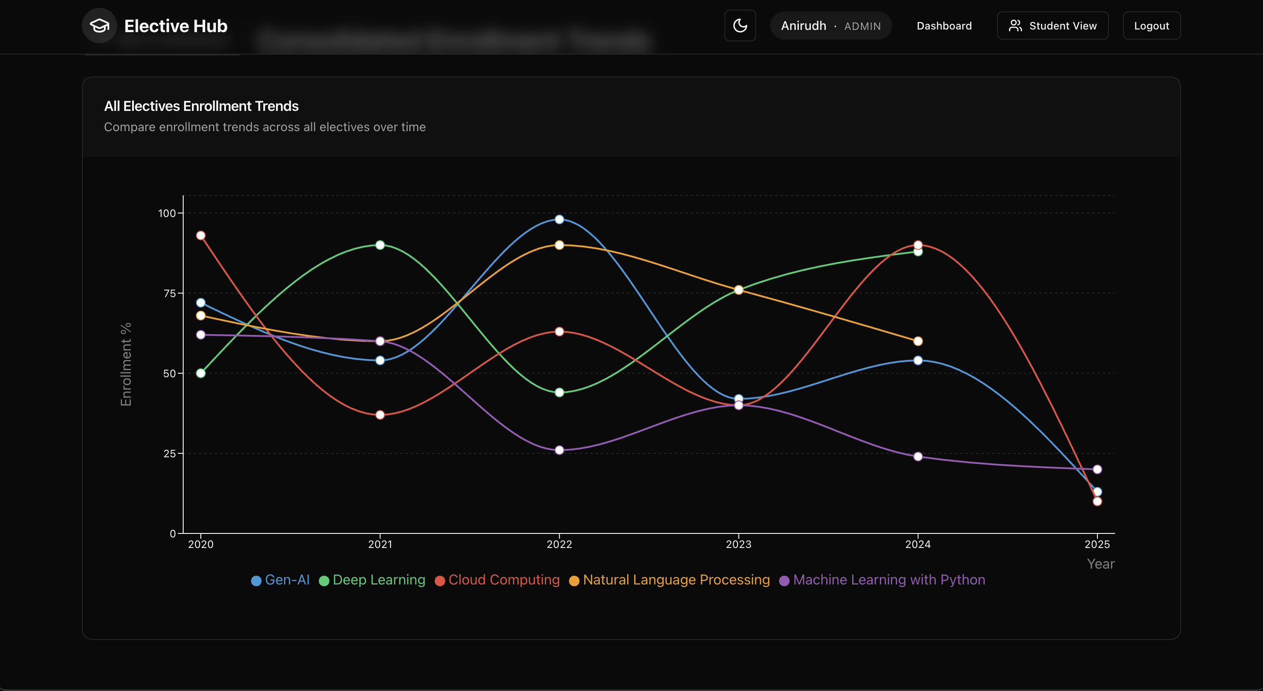Screen dimensions: 1263x691
Task: Click the red Cloud Computing legend dot
Action: pyautogui.click(x=440, y=580)
